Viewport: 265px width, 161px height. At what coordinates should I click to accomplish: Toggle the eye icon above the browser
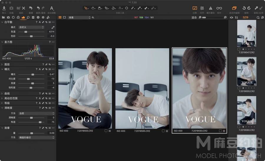pos(231,17)
